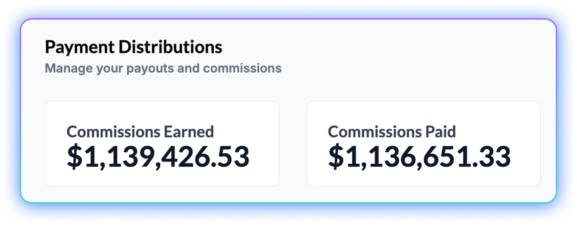
Task: Click the Payment Distributions heading
Action: coord(133,47)
